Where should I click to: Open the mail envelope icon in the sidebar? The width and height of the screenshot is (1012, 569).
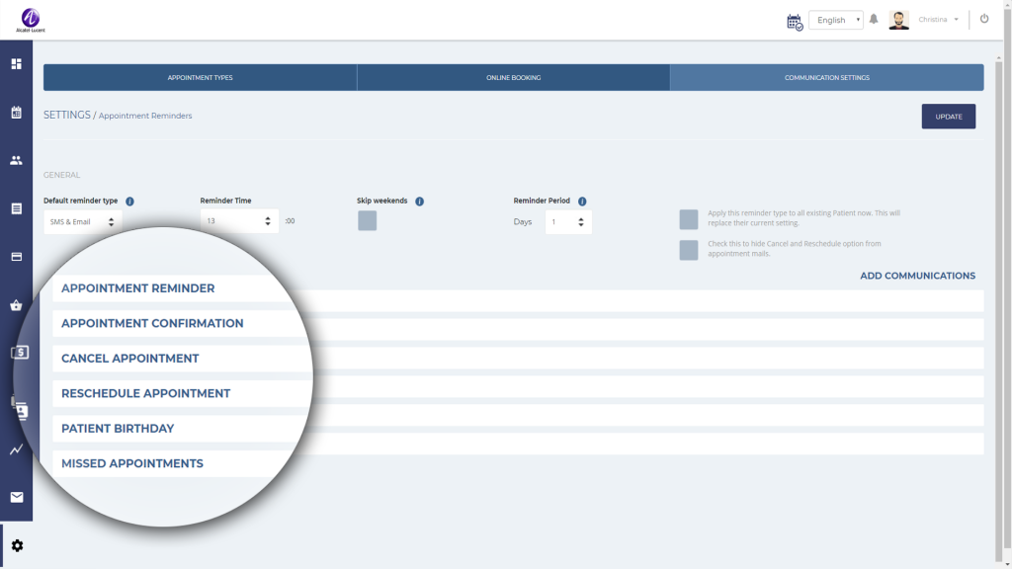pyautogui.click(x=16, y=498)
